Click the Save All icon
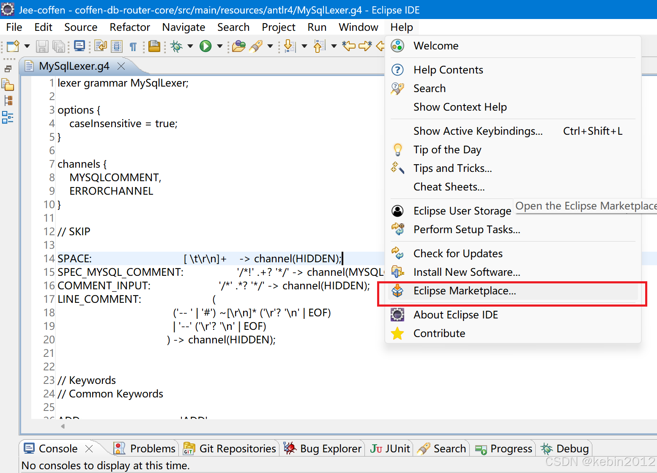 pos(59,46)
